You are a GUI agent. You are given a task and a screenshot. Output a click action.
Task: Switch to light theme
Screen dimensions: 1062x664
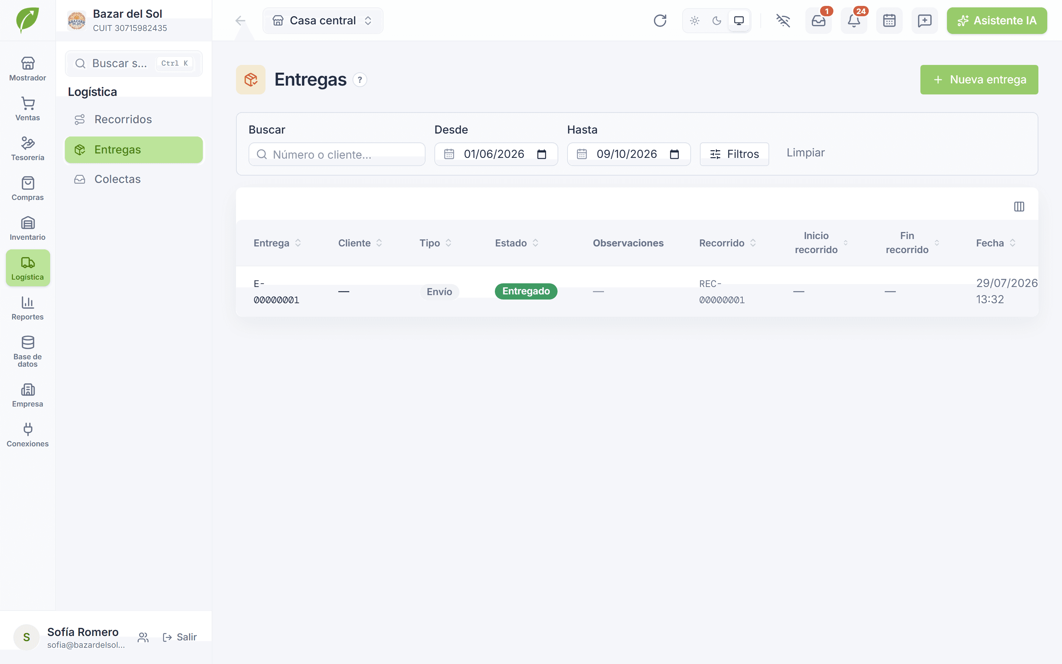pos(695,21)
